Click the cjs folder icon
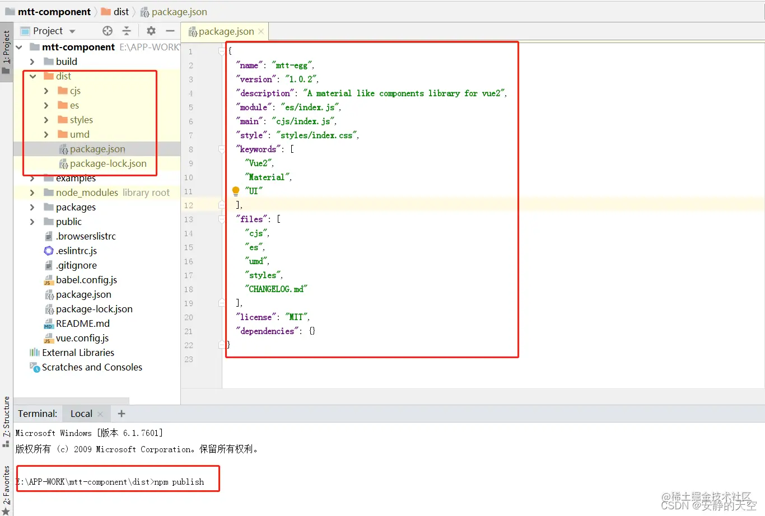The image size is (765, 516). pyautogui.click(x=63, y=91)
